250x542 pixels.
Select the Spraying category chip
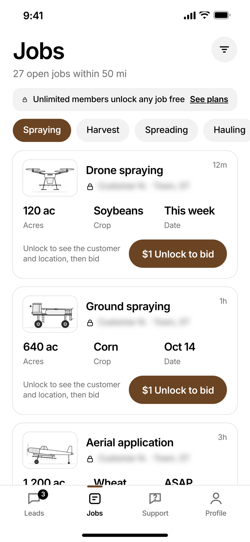(42, 130)
